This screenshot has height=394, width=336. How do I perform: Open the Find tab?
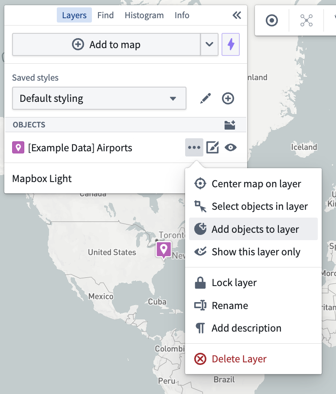(x=105, y=15)
